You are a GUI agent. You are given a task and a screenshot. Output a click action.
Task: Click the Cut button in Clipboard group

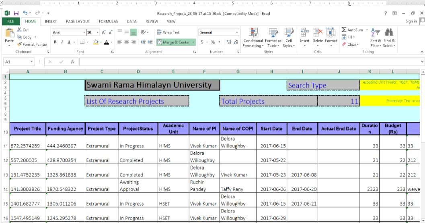[x=23, y=30]
